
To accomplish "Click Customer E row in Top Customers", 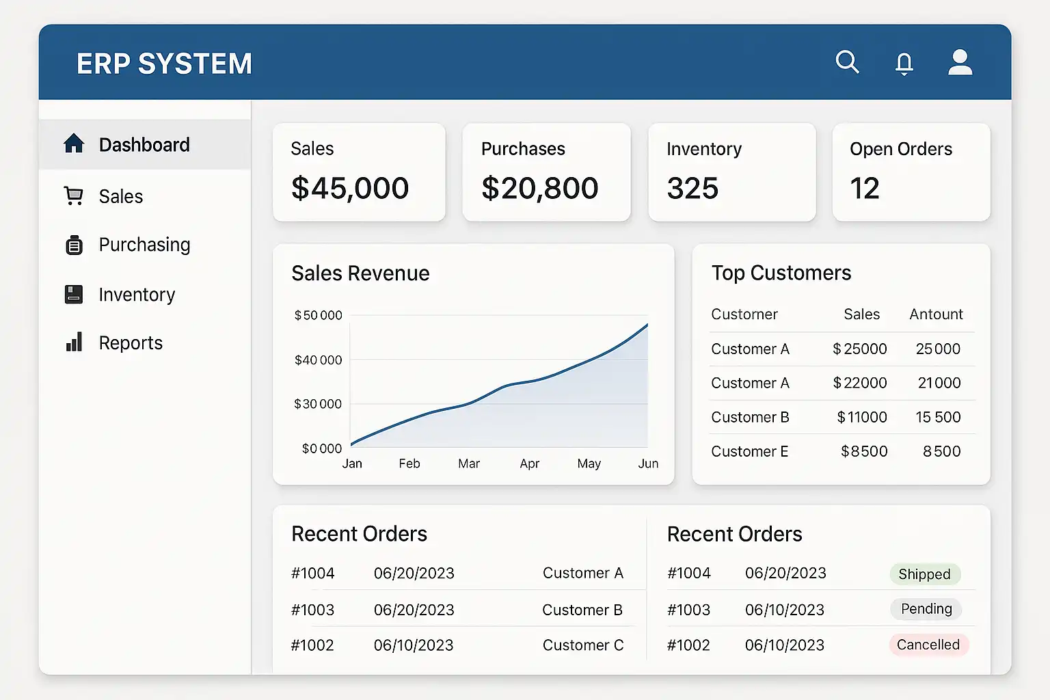I will [835, 451].
